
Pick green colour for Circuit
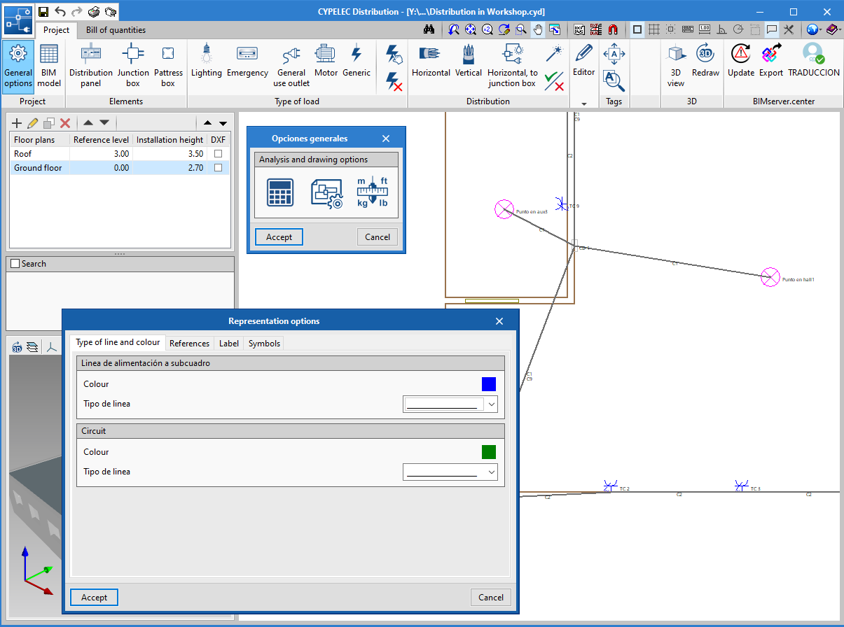[x=489, y=452]
